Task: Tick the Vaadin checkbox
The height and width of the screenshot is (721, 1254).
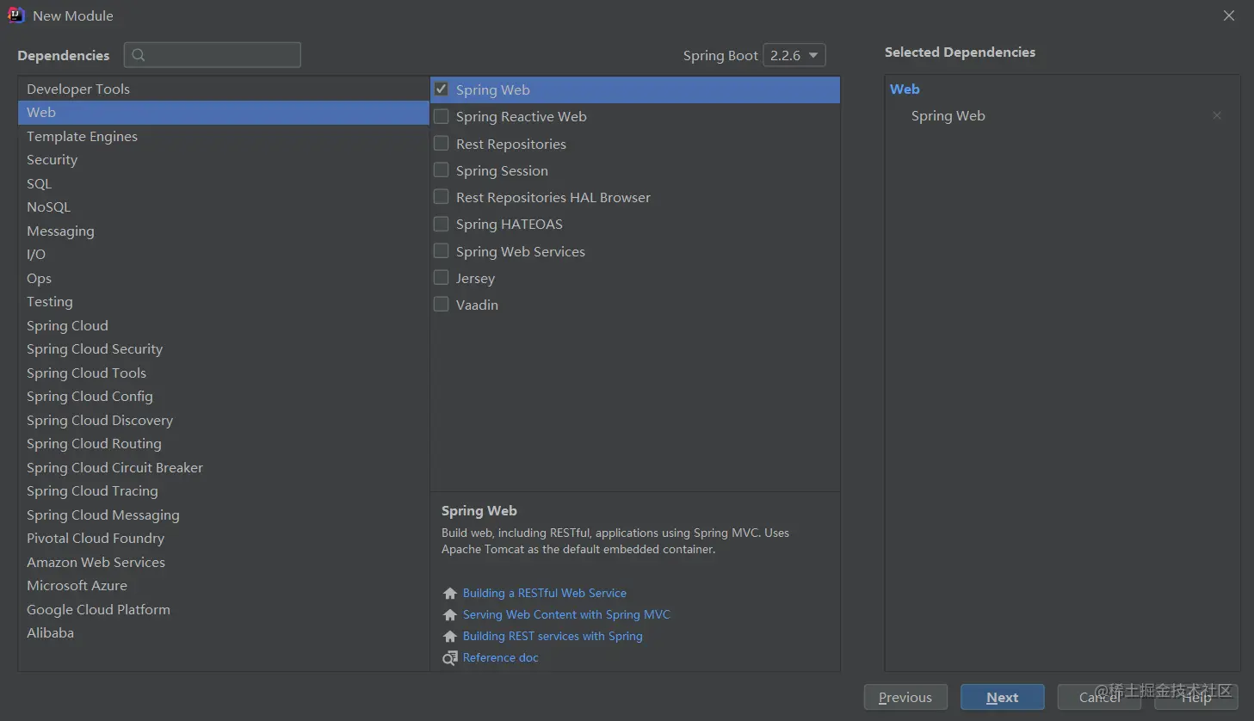Action: 442,304
